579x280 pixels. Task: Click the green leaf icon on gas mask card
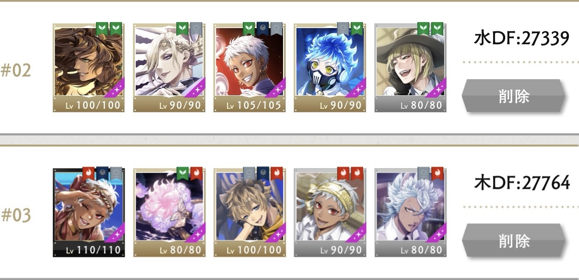click(x=357, y=29)
